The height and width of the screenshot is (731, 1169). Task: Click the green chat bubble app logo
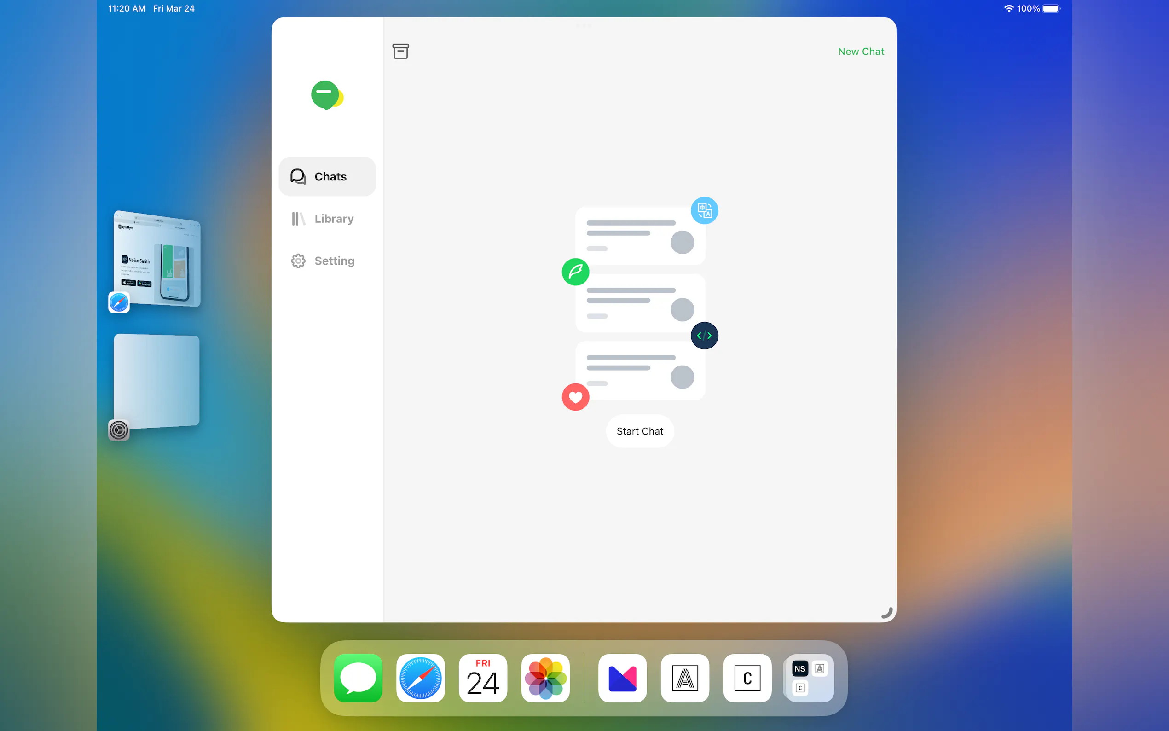pyautogui.click(x=327, y=95)
